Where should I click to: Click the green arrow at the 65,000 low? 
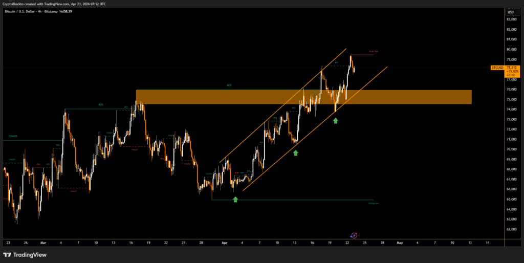235,199
